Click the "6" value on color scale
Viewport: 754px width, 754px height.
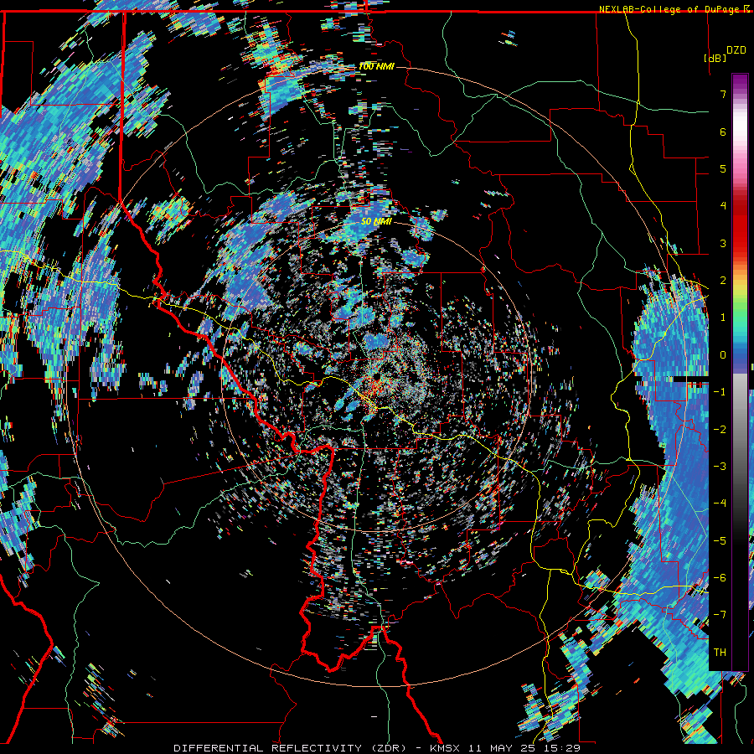(x=723, y=132)
